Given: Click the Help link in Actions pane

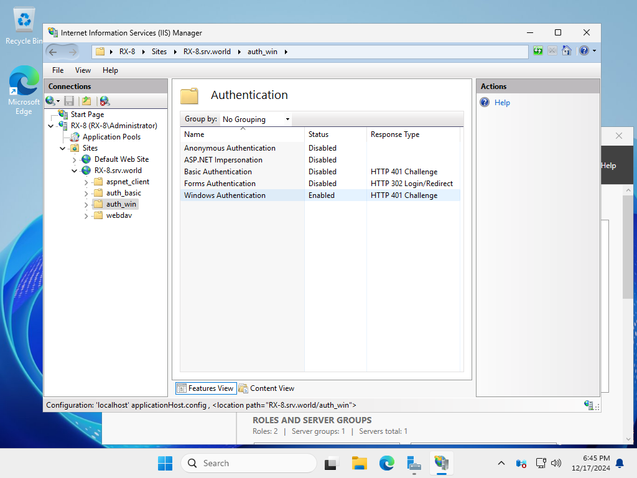Looking at the screenshot, I should [x=502, y=103].
